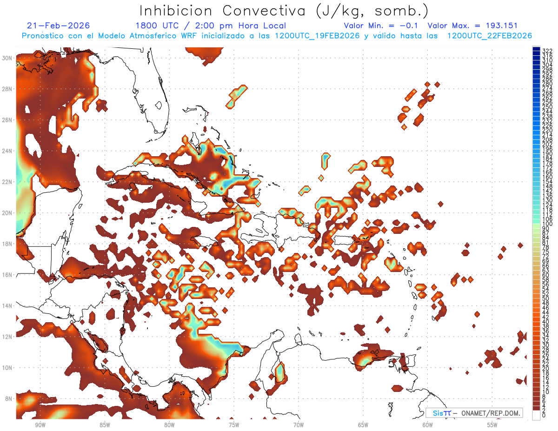Click the '12N' latitude label

7,337
